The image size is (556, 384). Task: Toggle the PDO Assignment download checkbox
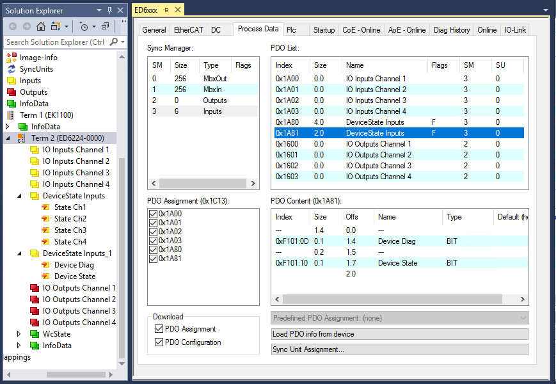point(159,329)
